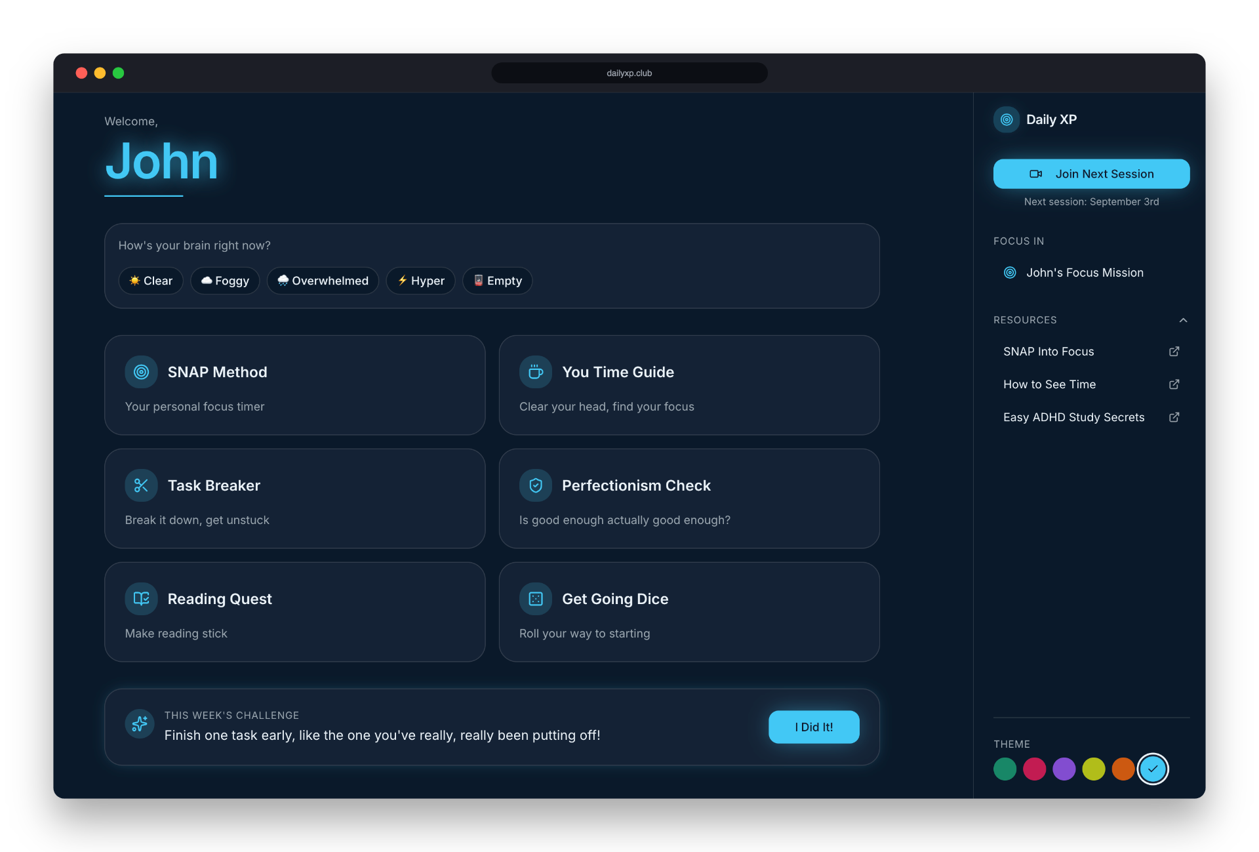Image resolution: width=1259 pixels, height=852 pixels.
Task: Select the Clear brain state chip
Action: point(151,281)
